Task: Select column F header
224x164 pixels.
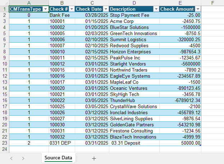Action: [x=212, y=3]
